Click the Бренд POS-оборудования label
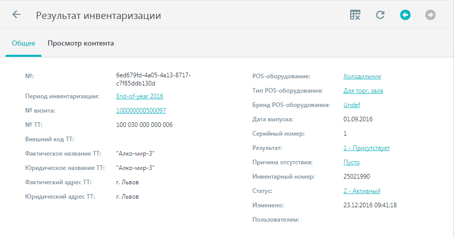The height and width of the screenshot is (238, 454). click(x=291, y=105)
